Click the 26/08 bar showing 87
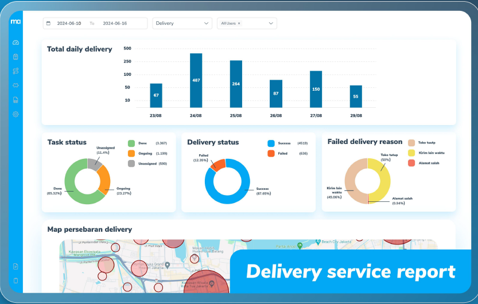The width and height of the screenshot is (478, 304). (276, 94)
